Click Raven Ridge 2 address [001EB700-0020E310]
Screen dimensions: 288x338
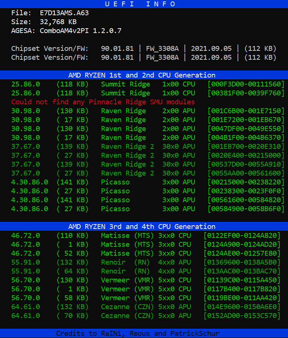(x=246, y=146)
